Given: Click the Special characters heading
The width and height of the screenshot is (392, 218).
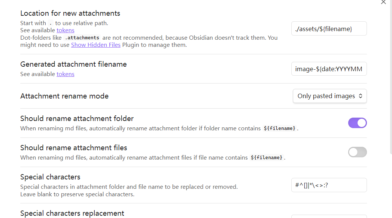Looking at the screenshot, I should coord(50,177).
